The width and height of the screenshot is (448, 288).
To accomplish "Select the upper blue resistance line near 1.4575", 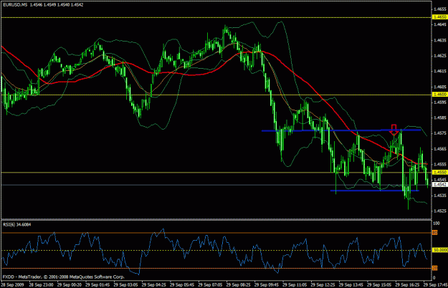I will point(341,130).
